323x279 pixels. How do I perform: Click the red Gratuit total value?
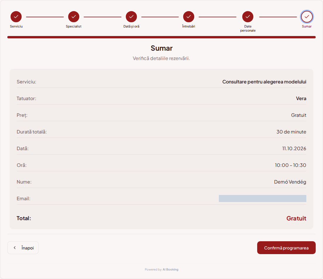coord(296,218)
